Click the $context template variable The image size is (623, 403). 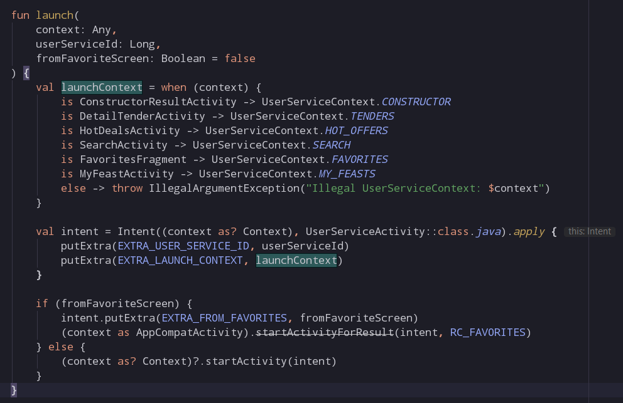click(x=513, y=189)
